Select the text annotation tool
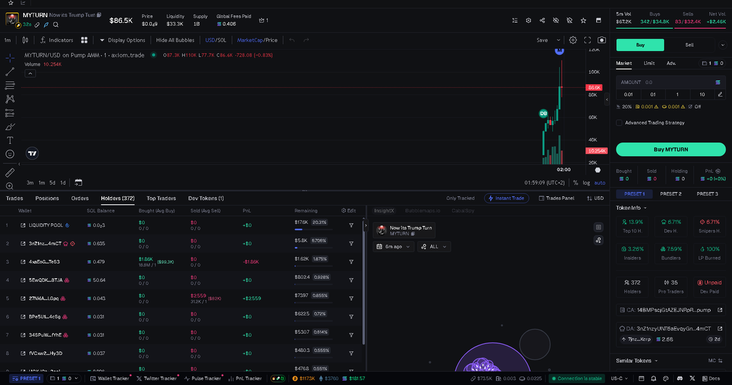The height and width of the screenshot is (385, 732). (x=10, y=140)
